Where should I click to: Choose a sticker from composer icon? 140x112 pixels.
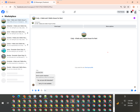point(39,90)
